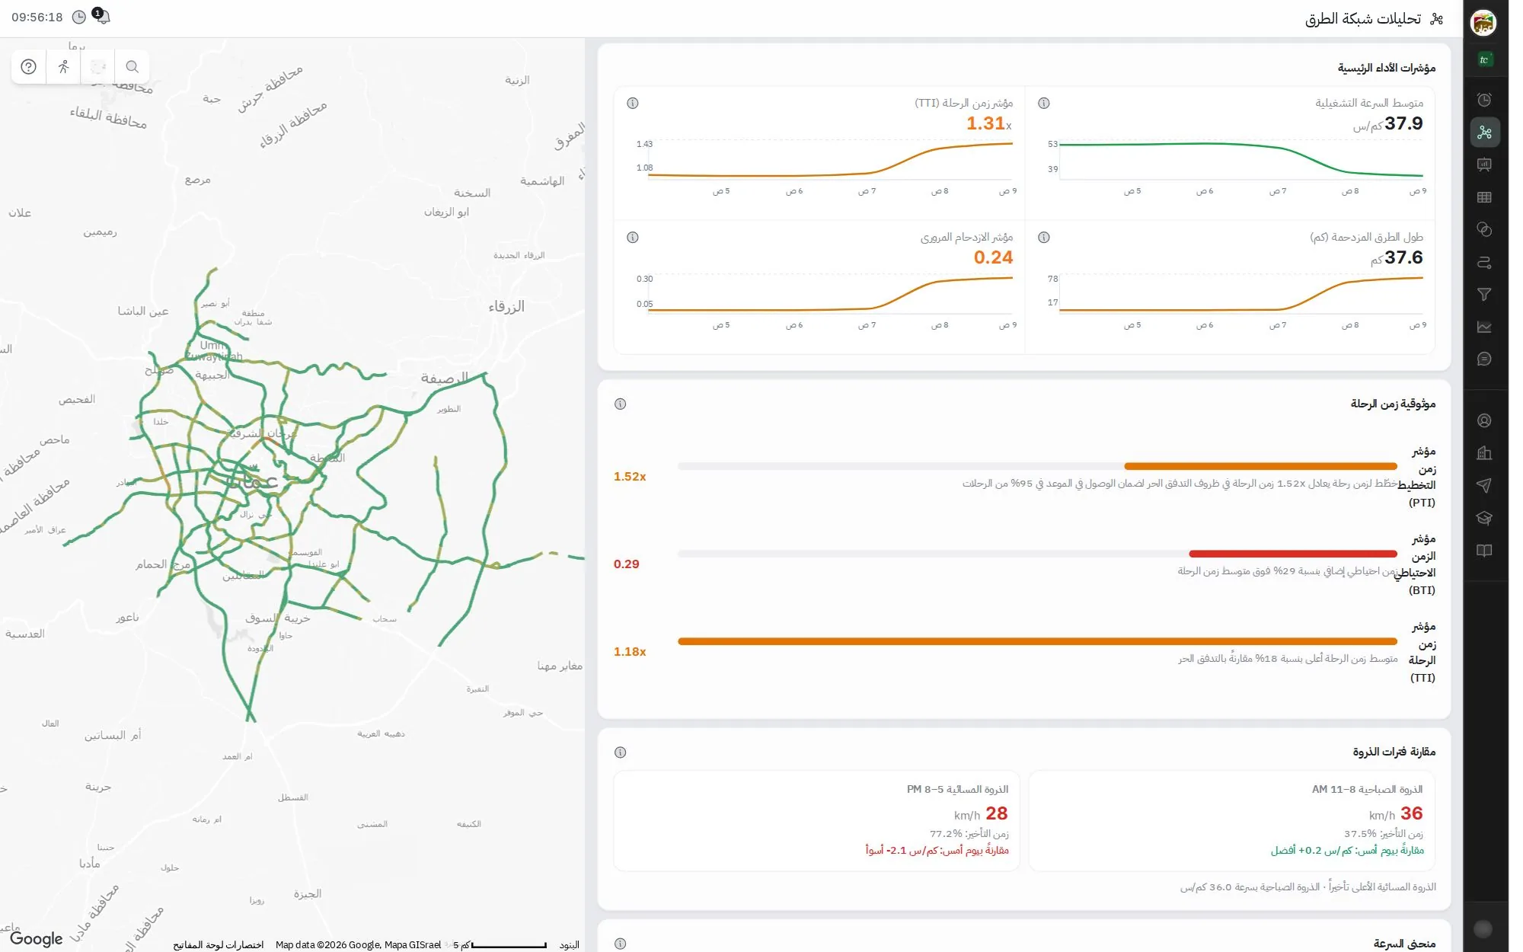Open the table grid sidebar icon
1523x952 pixels.
(1484, 197)
